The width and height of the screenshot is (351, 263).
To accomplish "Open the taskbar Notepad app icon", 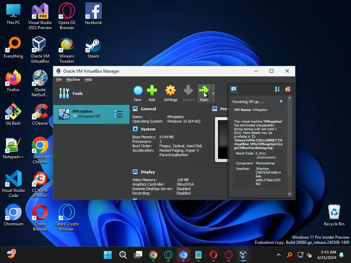I will [x=198, y=255].
